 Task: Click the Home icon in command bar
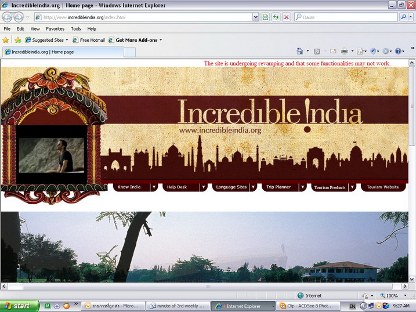pyautogui.click(x=300, y=51)
